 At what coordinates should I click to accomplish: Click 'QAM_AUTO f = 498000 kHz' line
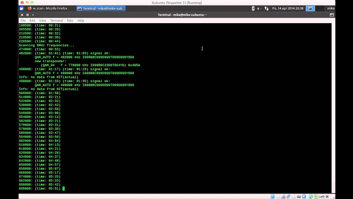point(84,85)
